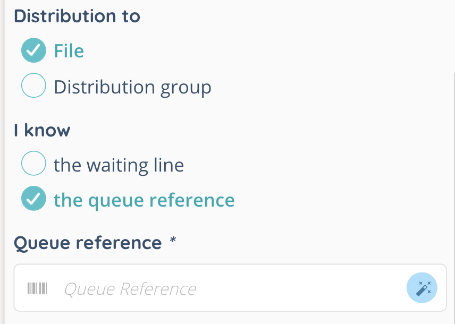This screenshot has height=324, width=455.
Task: Click the blank area inside Queue Reference box
Action: (x=298, y=288)
